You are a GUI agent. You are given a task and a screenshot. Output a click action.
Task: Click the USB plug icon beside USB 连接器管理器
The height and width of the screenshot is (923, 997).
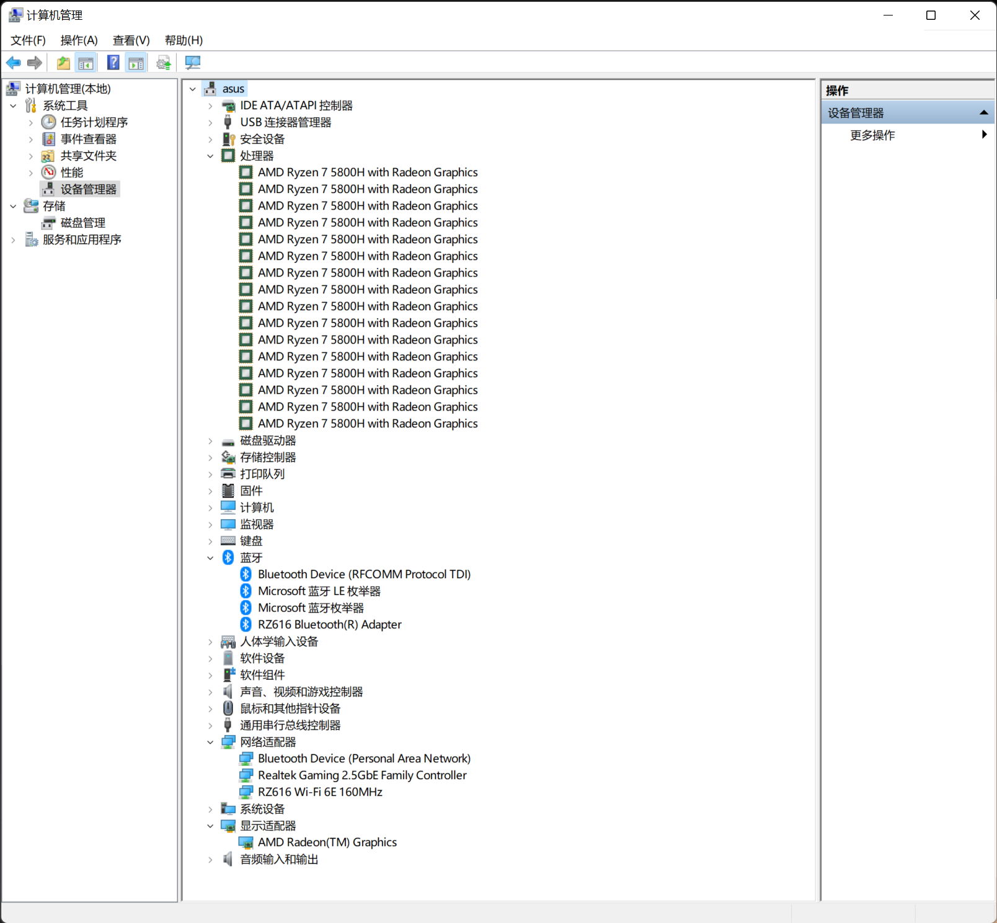228,122
